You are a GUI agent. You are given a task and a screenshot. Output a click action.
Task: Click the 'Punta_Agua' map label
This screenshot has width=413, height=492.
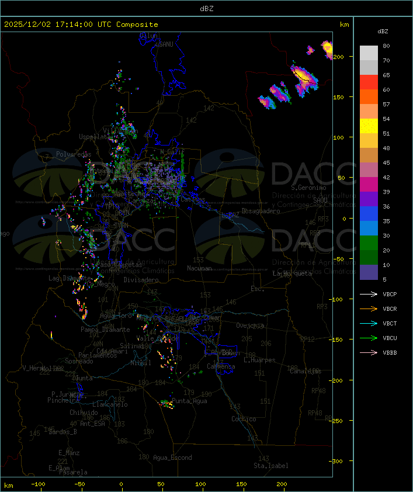pyautogui.click(x=189, y=401)
